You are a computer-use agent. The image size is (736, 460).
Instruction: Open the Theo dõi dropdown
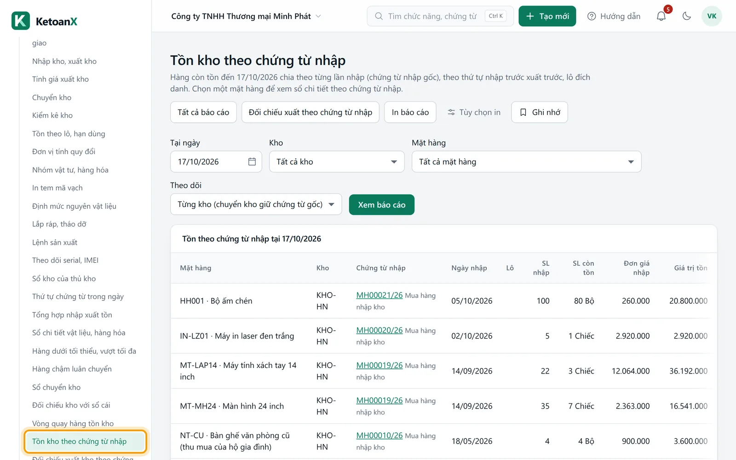point(256,204)
